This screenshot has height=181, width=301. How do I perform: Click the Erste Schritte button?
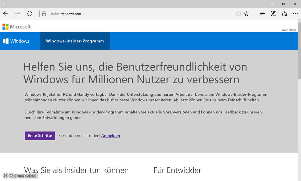pos(40,135)
